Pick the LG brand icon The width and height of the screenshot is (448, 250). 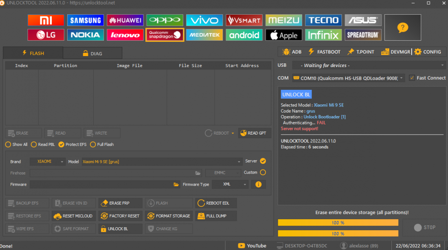click(x=46, y=35)
